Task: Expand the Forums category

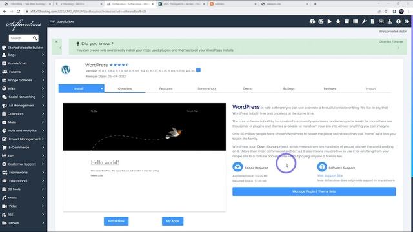Action: coord(23,72)
